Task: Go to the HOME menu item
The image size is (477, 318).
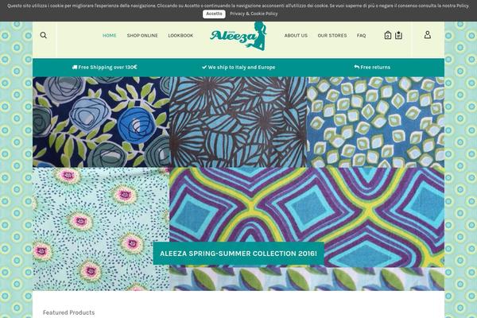Action: click(x=110, y=36)
